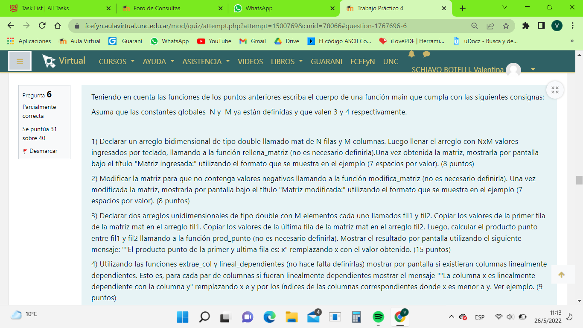This screenshot has width=583, height=328.
Task: Reload the page
Action: (42, 26)
